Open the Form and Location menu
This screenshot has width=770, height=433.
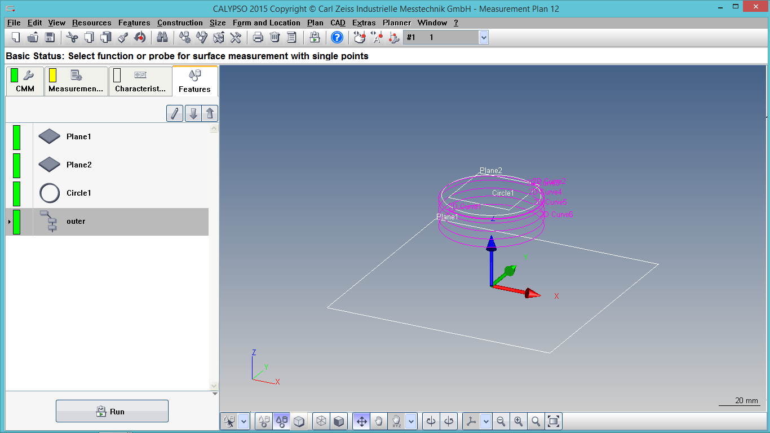pyautogui.click(x=267, y=23)
